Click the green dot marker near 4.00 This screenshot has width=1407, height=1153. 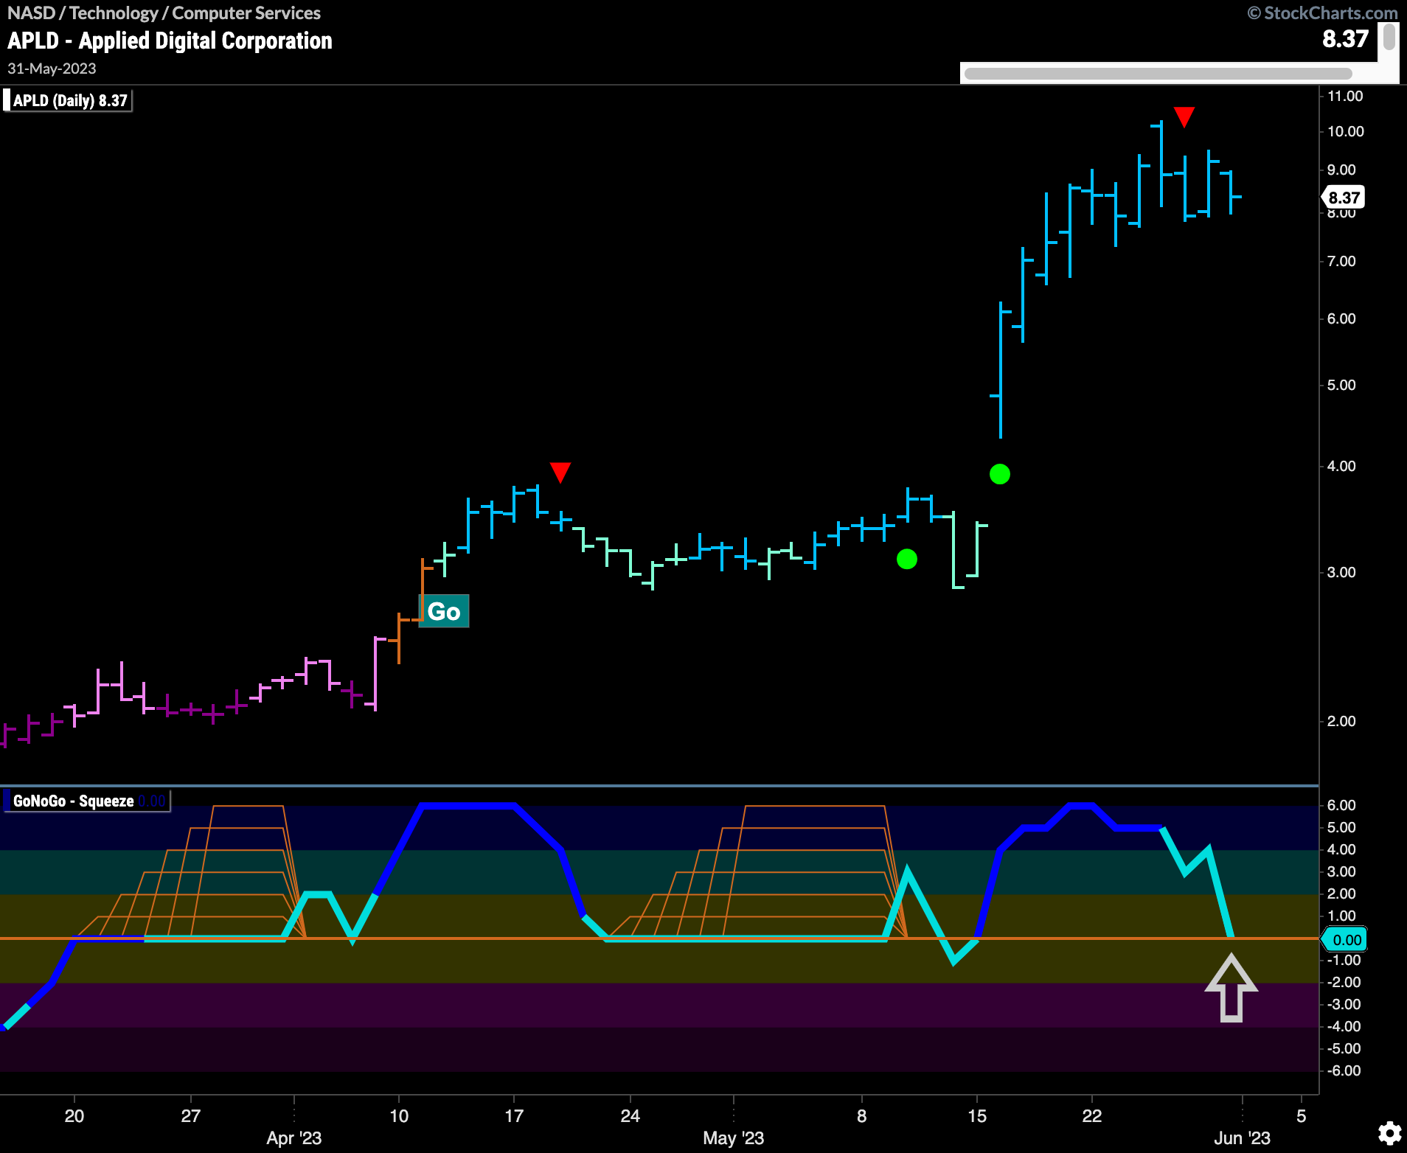pyautogui.click(x=1000, y=474)
